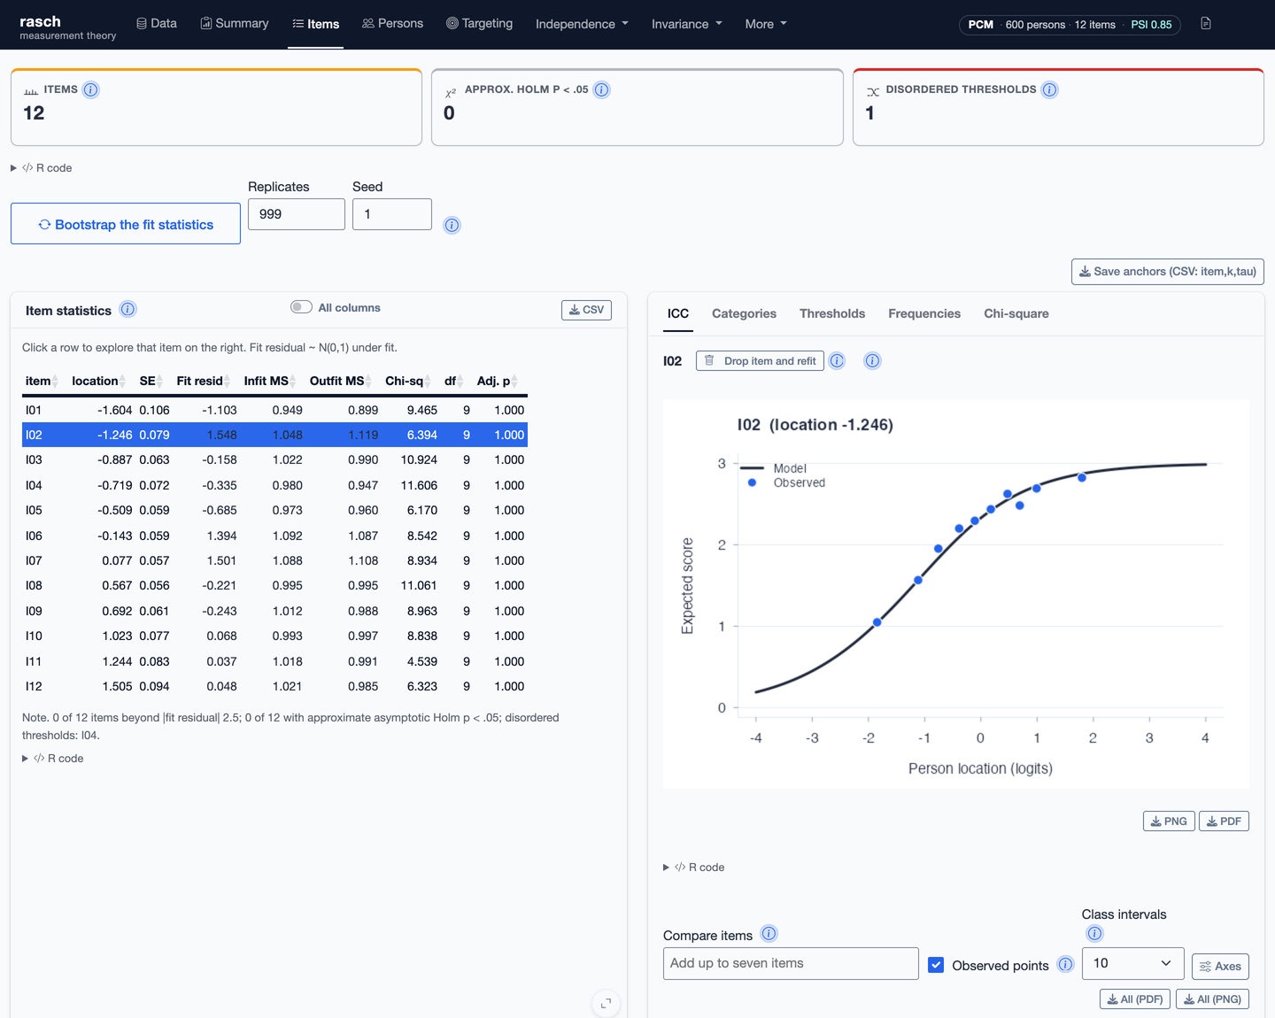This screenshot has height=1018, width=1275.
Task: Go to the Targeting page
Action: (x=479, y=23)
